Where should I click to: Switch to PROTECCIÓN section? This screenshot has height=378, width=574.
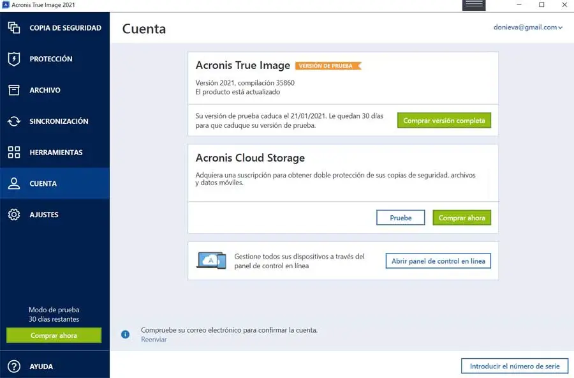(x=51, y=59)
